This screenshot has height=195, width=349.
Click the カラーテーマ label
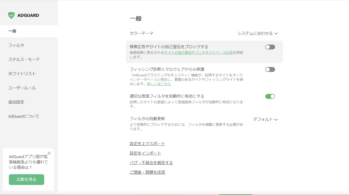[x=141, y=34]
